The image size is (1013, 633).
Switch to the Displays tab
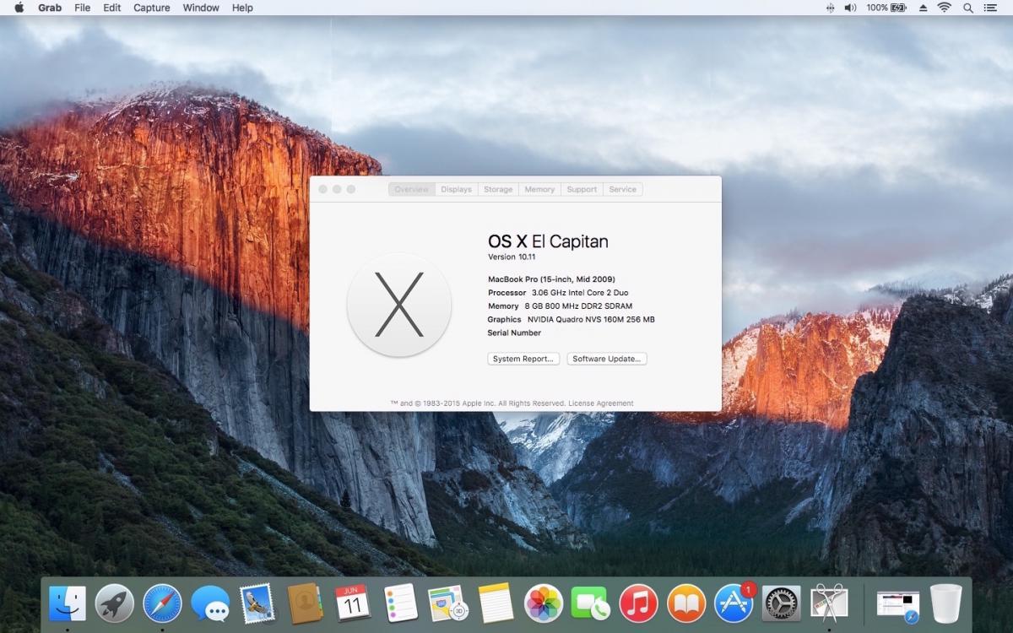point(457,189)
